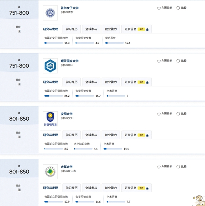
Task: Click citations bar showing 26.2
Action: pyautogui.click(x=54, y=96)
